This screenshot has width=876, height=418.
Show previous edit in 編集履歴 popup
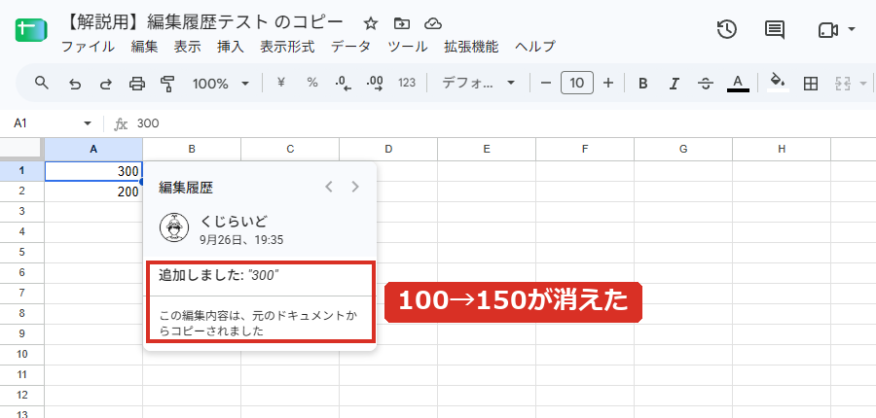[329, 187]
